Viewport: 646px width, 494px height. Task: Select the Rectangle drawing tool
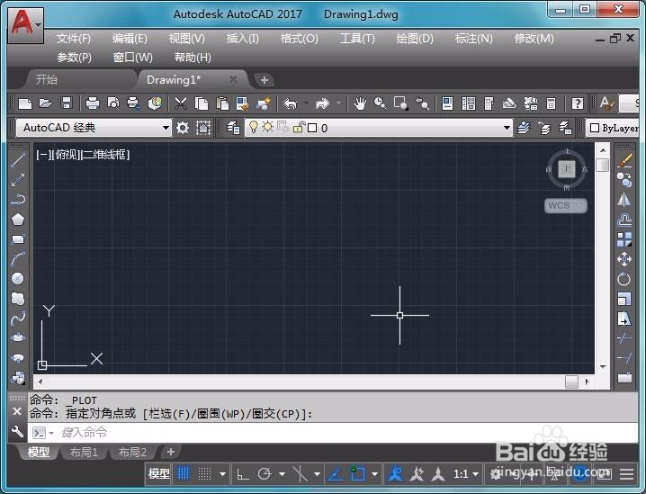(x=18, y=239)
